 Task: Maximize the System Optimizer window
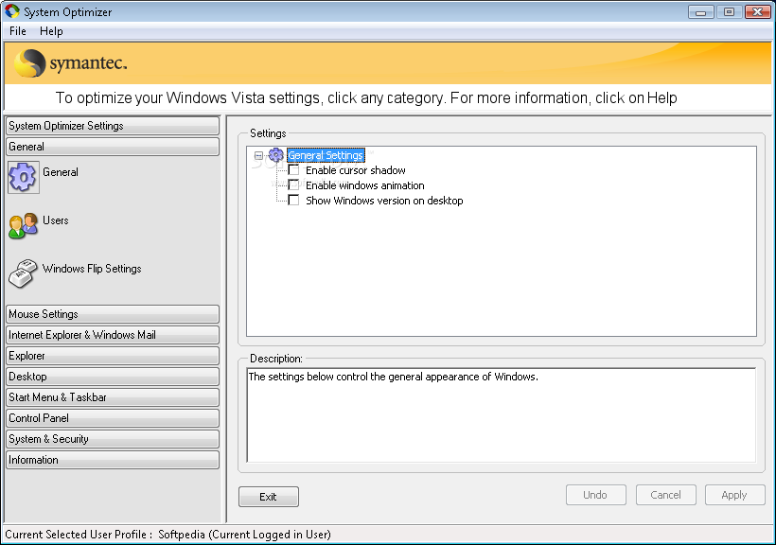coord(729,12)
